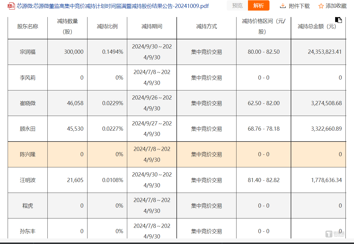Click the 股东名称 column header
This screenshot has height=244, width=354.
pyautogui.click(x=28, y=26)
